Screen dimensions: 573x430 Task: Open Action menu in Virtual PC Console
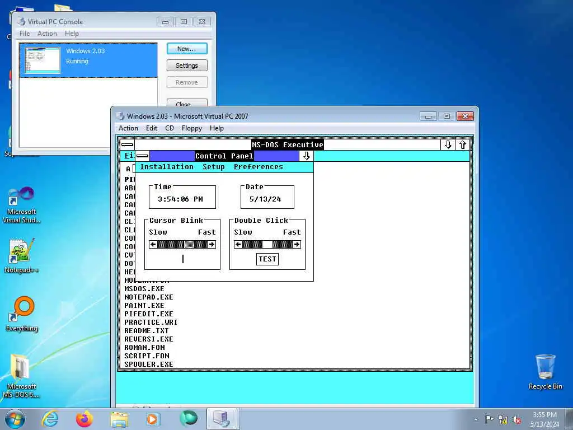pos(47,34)
